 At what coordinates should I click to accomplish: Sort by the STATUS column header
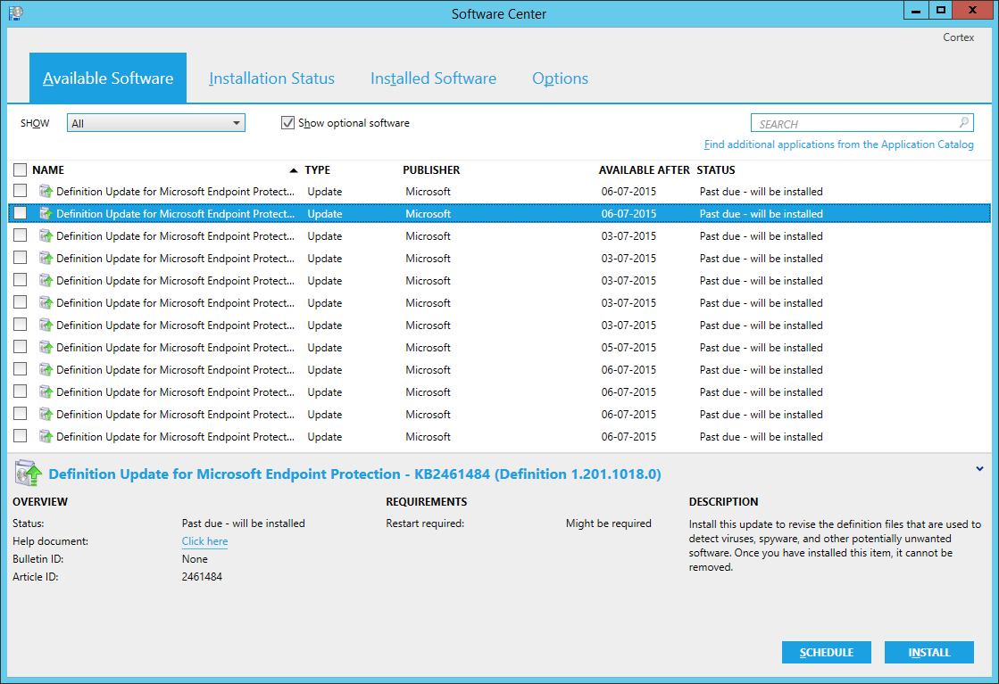pyautogui.click(x=716, y=170)
